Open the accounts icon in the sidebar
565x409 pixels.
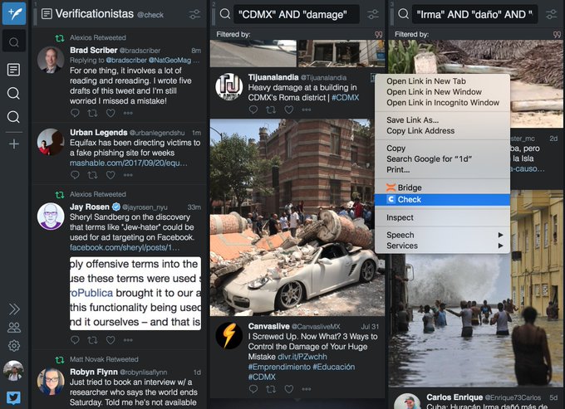[x=14, y=328]
